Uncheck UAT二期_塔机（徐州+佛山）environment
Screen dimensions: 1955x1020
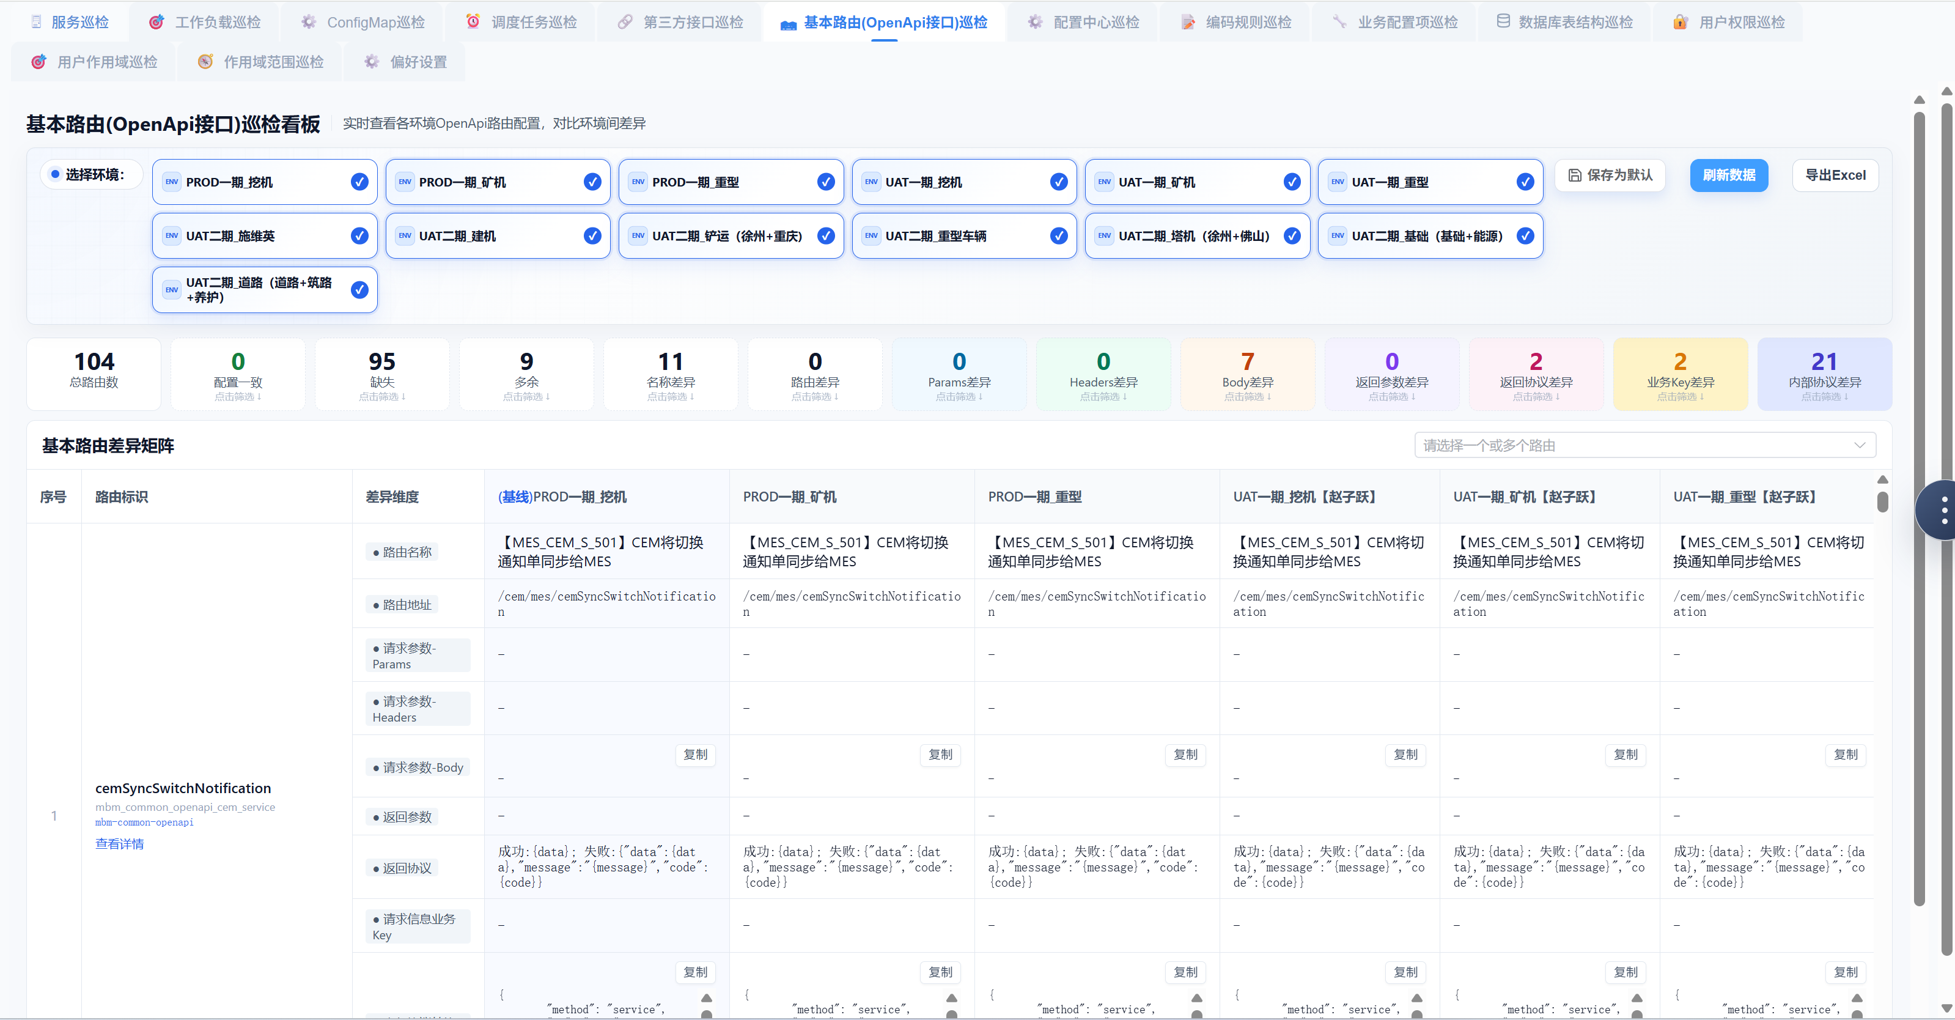point(1292,236)
